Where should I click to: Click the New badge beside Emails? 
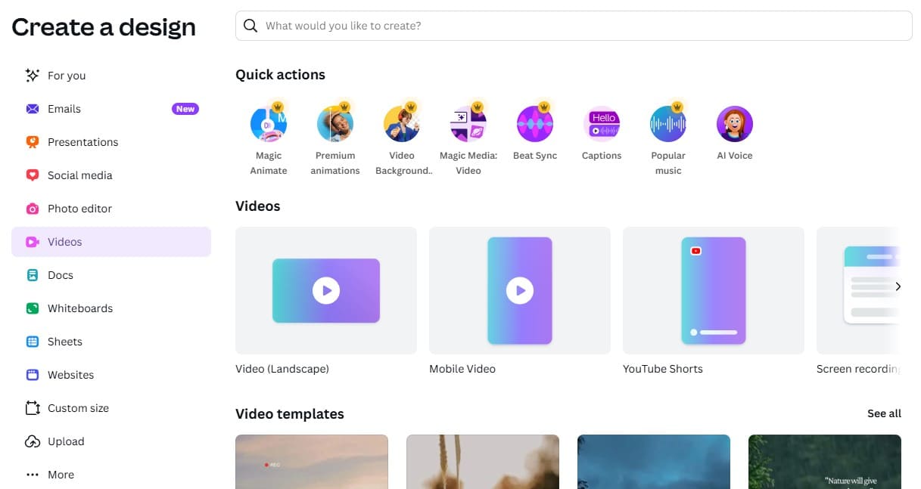pos(185,109)
